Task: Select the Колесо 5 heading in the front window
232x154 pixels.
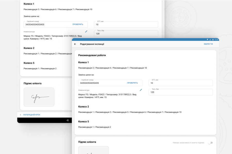Action: (x=84, y=121)
